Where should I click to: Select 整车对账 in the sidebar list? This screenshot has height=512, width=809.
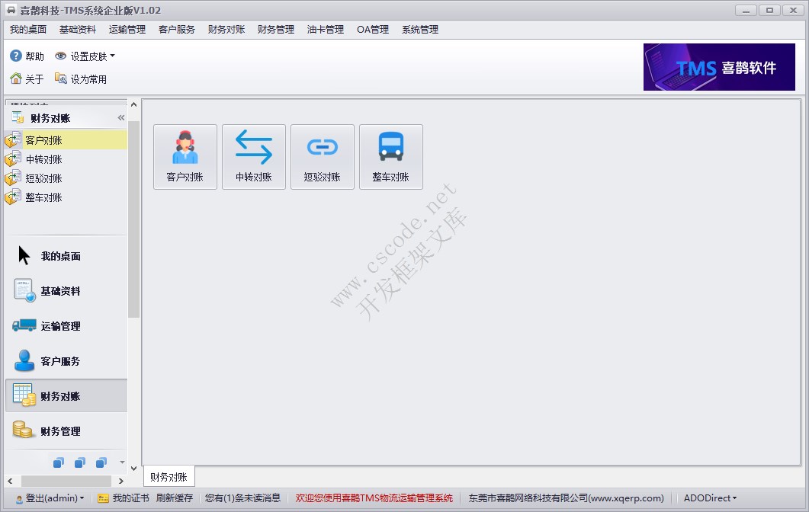pos(66,197)
